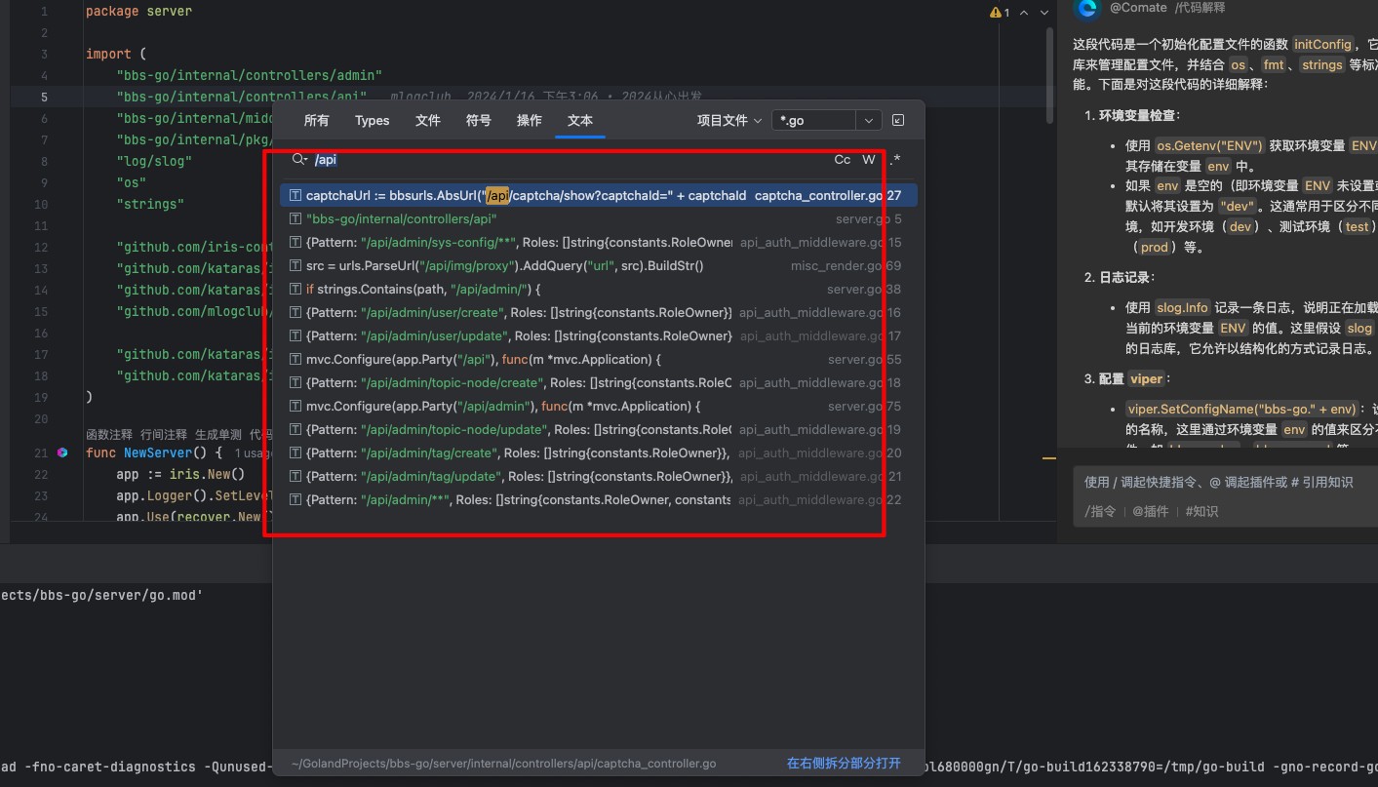Select the strings.Contains(path, "/api/admin/") result

[x=598, y=290]
